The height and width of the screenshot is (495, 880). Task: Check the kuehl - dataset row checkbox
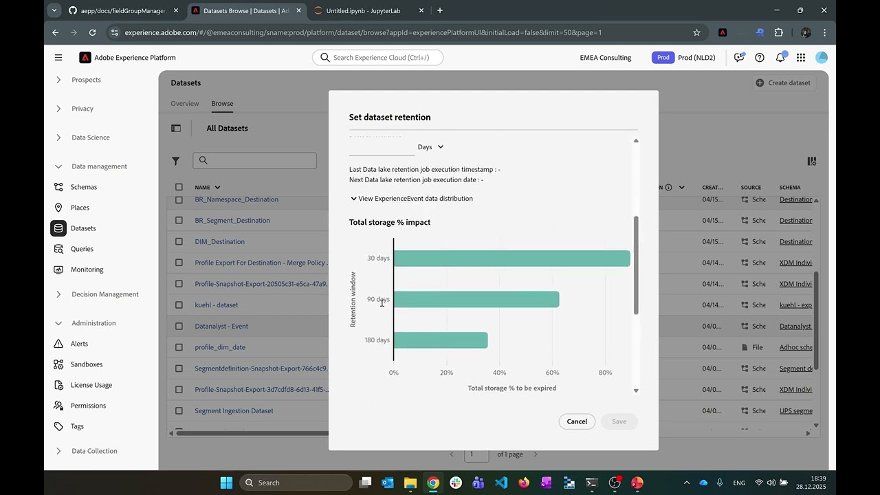(179, 305)
